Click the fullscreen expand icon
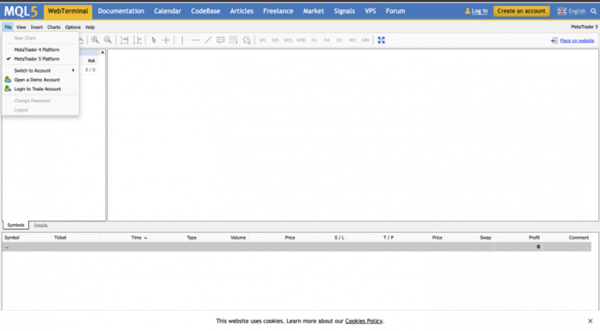Screen dimensions: 600x331 (381, 40)
